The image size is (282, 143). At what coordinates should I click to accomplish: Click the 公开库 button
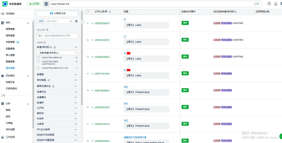pos(34,4)
